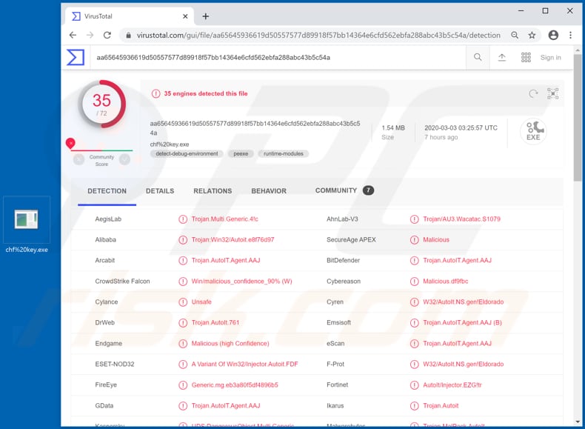This screenshot has height=429, width=585.
Task: Open Chrome profile avatar icon
Action: 553,35
